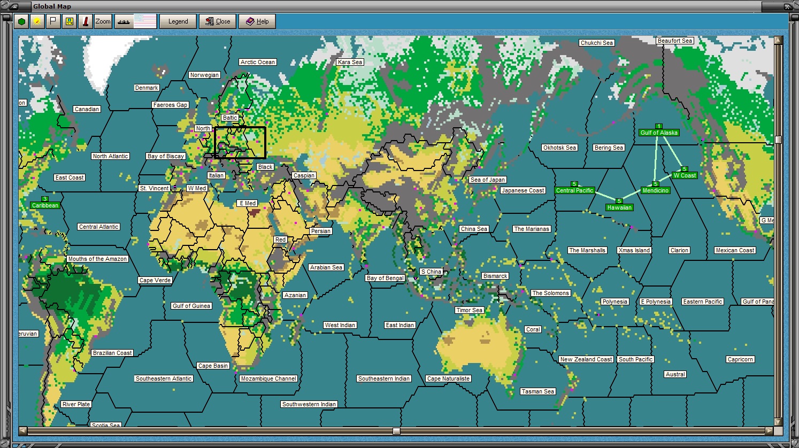Click the horizontal scrollbar thumb
Viewport: 799px width, 448px height.
396,431
